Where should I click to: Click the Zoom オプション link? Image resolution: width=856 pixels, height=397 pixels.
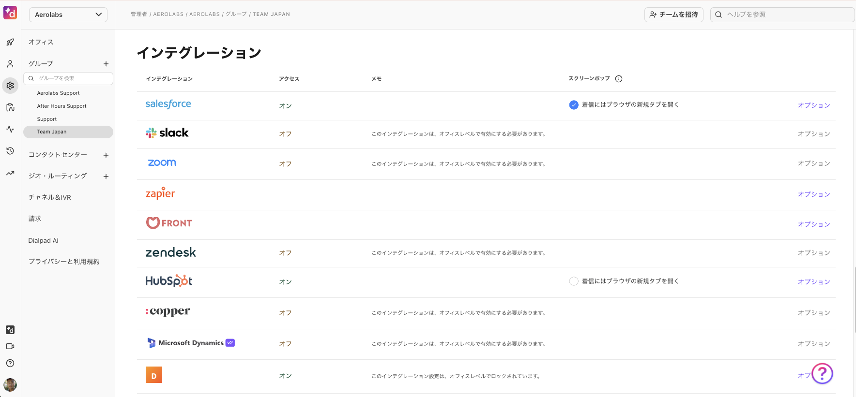click(x=814, y=163)
